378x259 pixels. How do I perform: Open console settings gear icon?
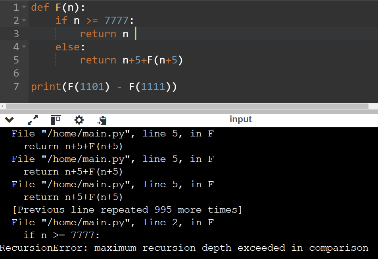(x=79, y=120)
